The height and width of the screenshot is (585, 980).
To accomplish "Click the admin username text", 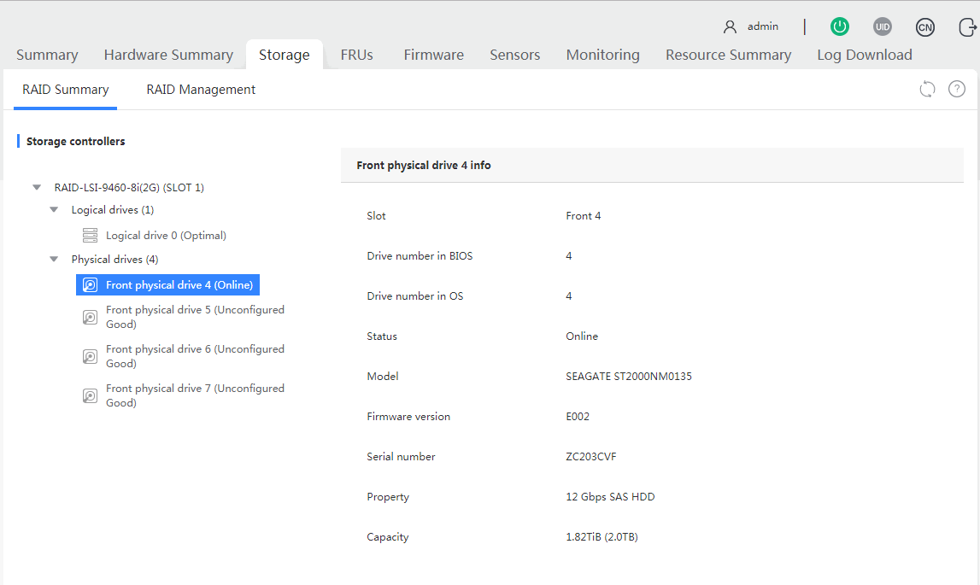I will click(763, 26).
